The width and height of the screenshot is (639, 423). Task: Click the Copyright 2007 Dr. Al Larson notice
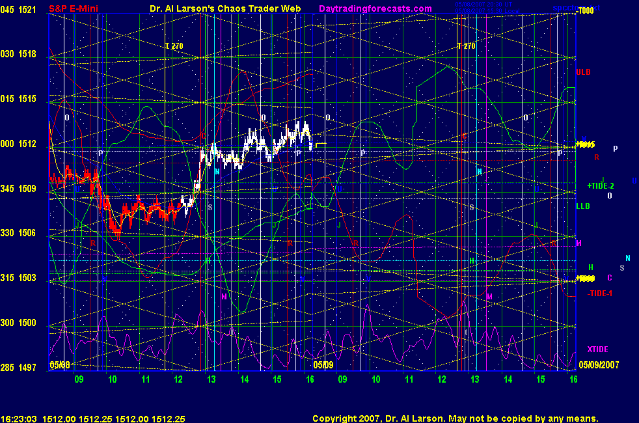455,419
